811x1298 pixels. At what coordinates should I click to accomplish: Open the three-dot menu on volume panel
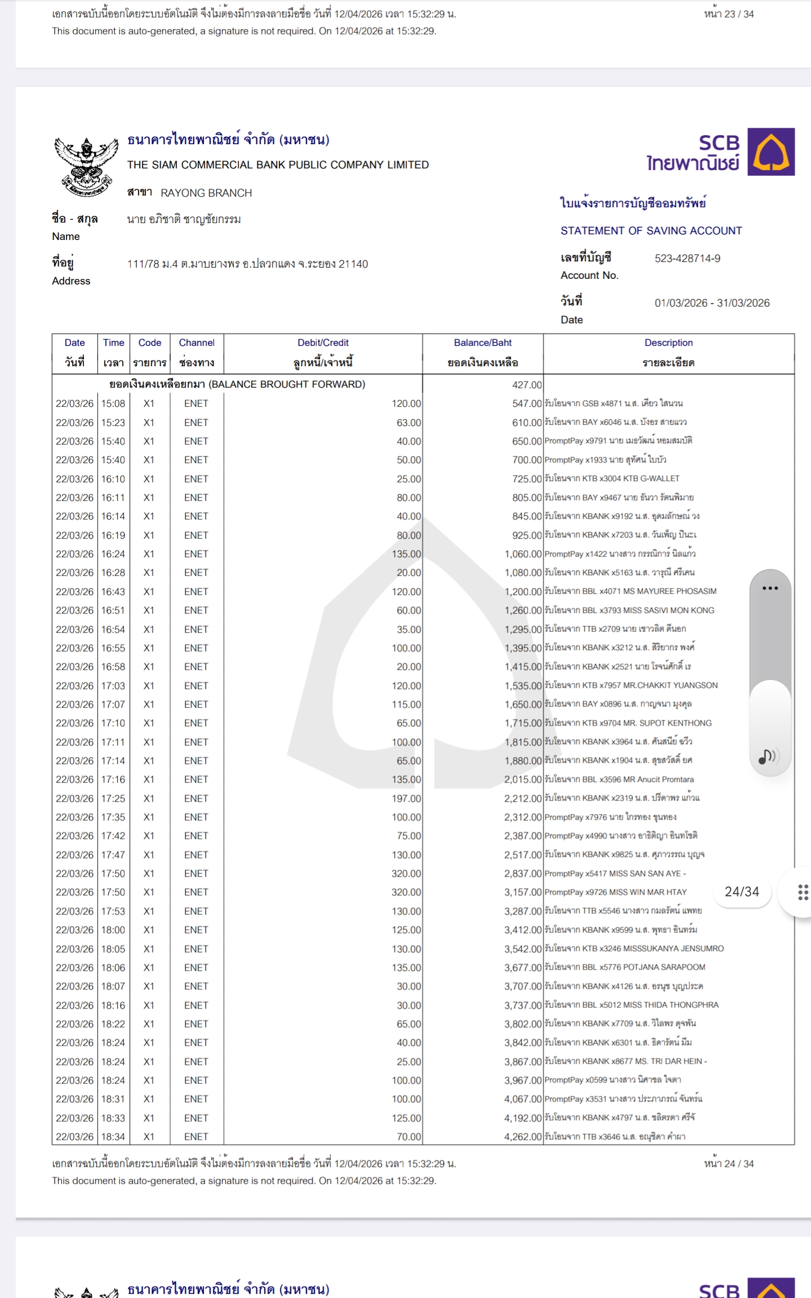[769, 588]
